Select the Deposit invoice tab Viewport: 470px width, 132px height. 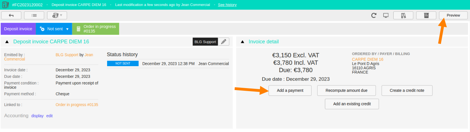tap(18, 29)
